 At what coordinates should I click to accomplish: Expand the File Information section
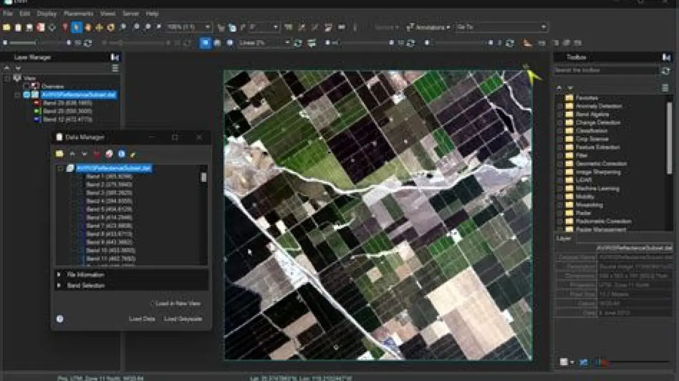[59, 275]
